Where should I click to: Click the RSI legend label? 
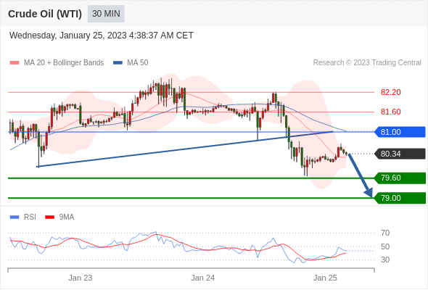30,217
